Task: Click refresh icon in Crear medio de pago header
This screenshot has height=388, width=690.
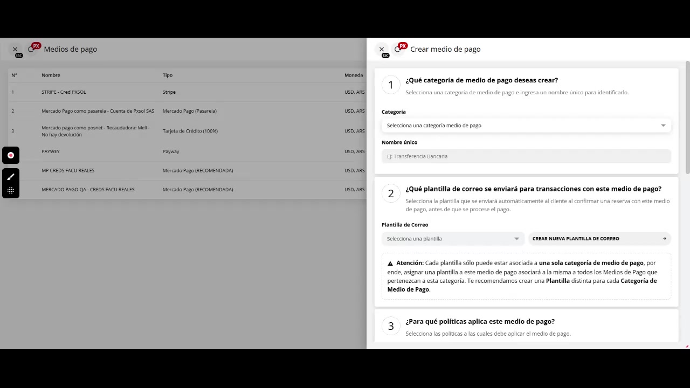Action: click(397, 49)
